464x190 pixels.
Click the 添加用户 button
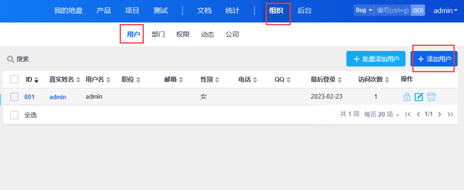click(x=434, y=59)
